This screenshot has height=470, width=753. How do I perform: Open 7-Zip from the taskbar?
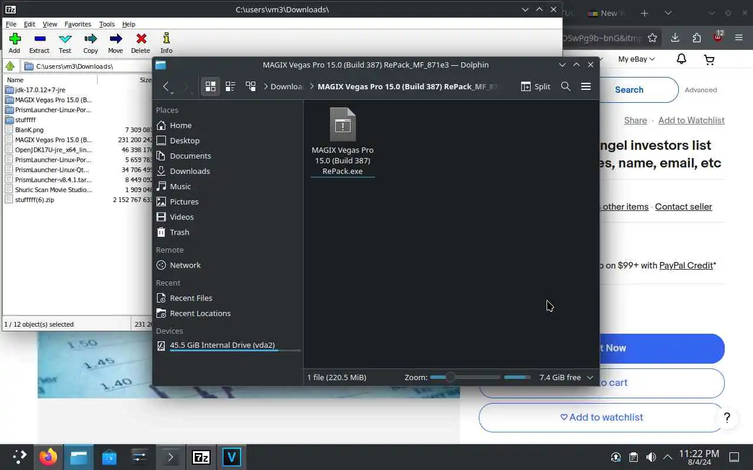201,457
